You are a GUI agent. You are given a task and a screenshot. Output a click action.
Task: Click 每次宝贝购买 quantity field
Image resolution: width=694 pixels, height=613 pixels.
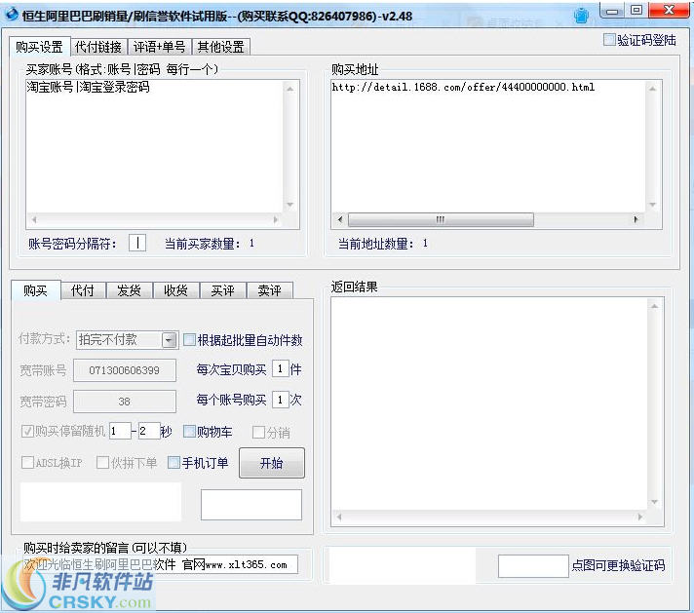pyautogui.click(x=280, y=368)
